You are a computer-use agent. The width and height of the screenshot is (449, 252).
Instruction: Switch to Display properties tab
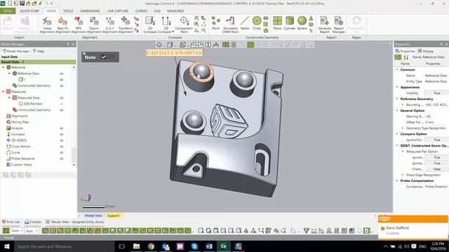pos(426,51)
